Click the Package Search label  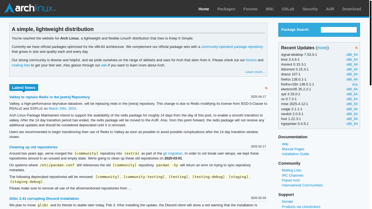tap(295, 30)
